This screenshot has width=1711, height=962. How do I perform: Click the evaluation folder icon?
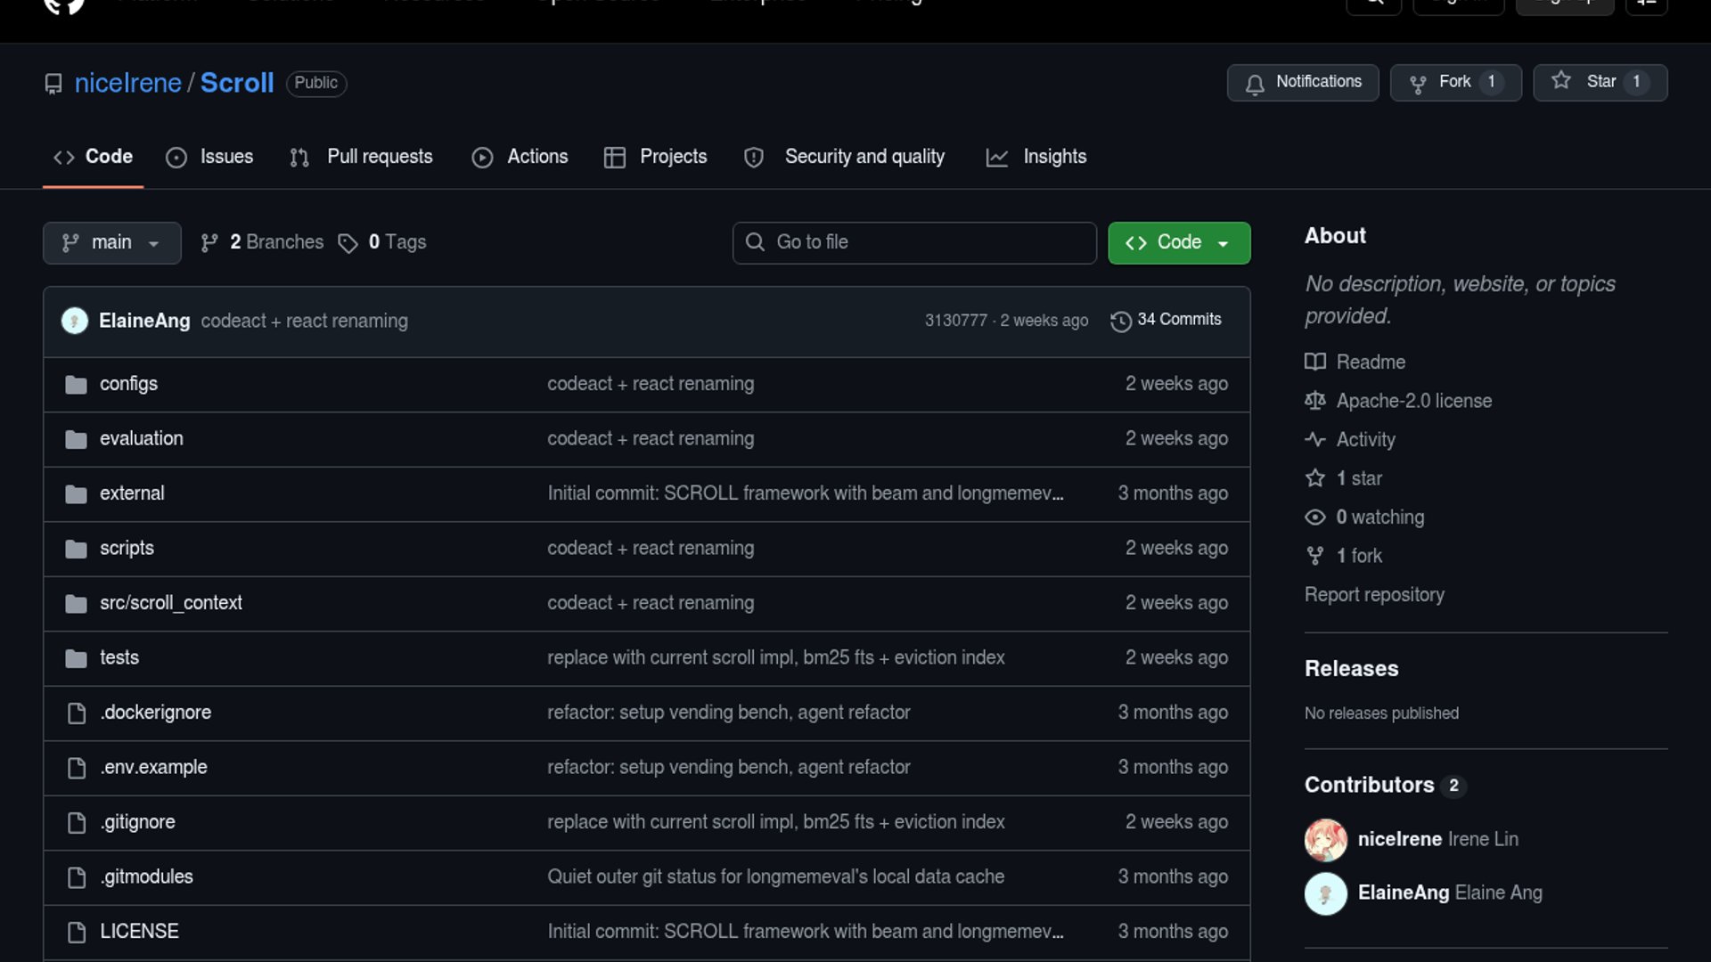(x=76, y=439)
